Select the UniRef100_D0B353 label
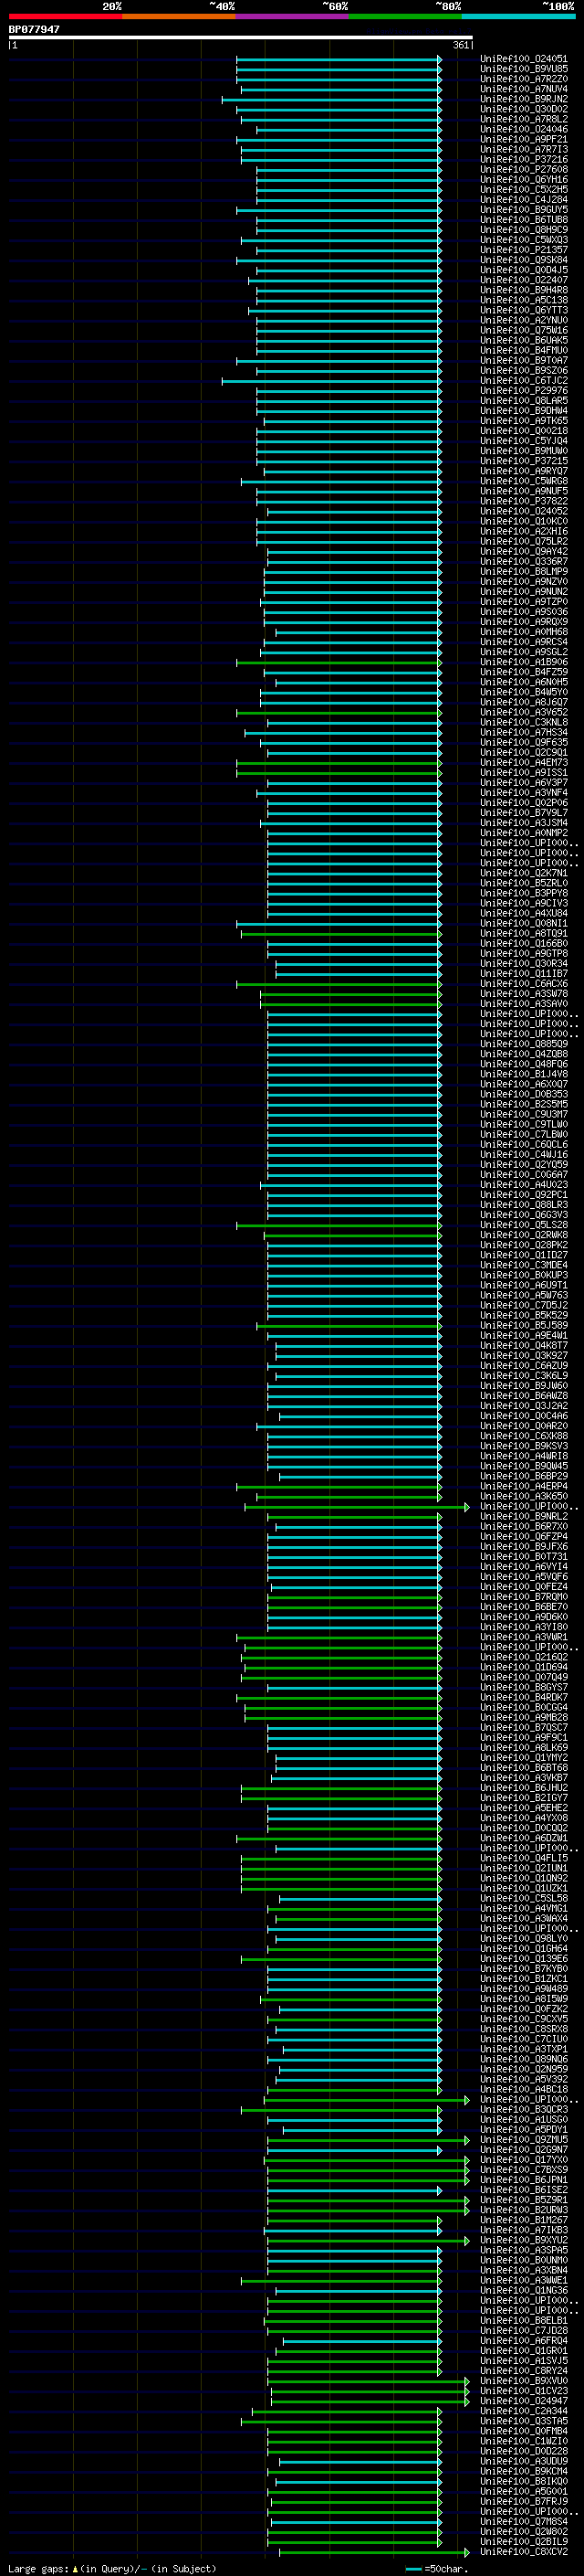Viewport: 584px width, 2576px height. (524, 1094)
